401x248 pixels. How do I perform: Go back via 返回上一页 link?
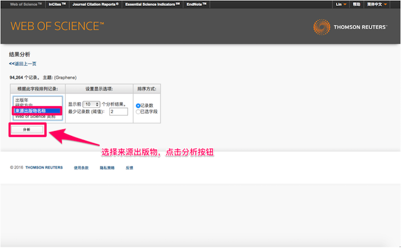tap(23, 64)
